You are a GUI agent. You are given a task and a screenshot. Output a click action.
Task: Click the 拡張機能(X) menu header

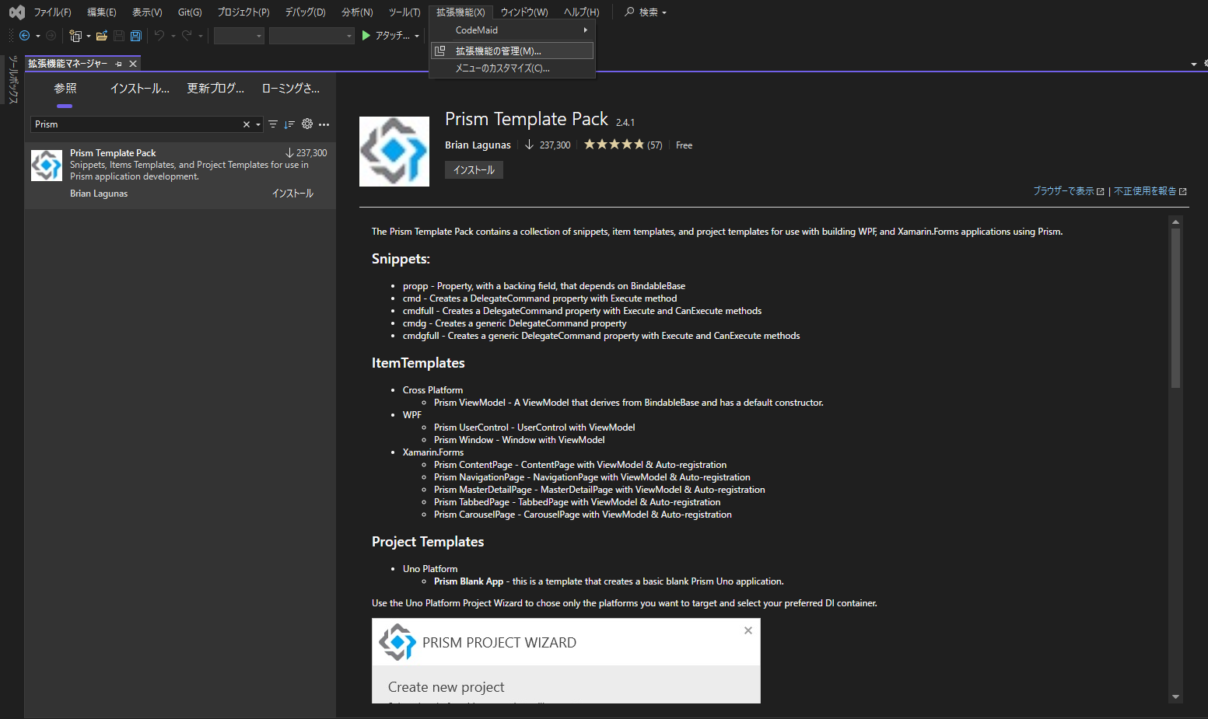pyautogui.click(x=460, y=12)
